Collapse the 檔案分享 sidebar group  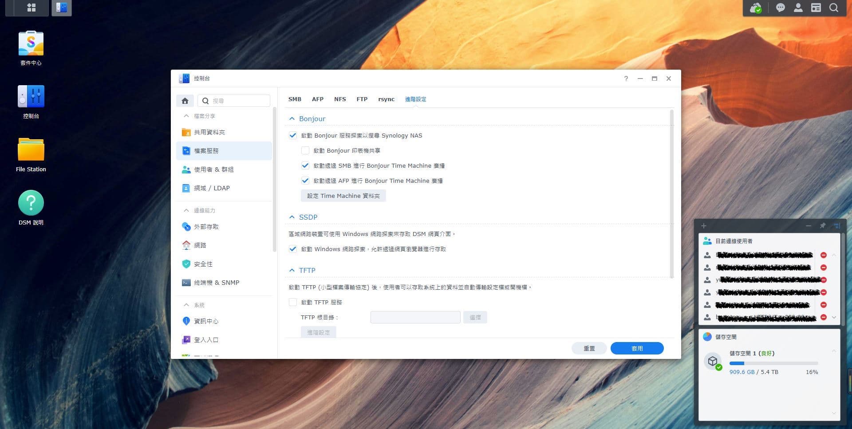186,116
